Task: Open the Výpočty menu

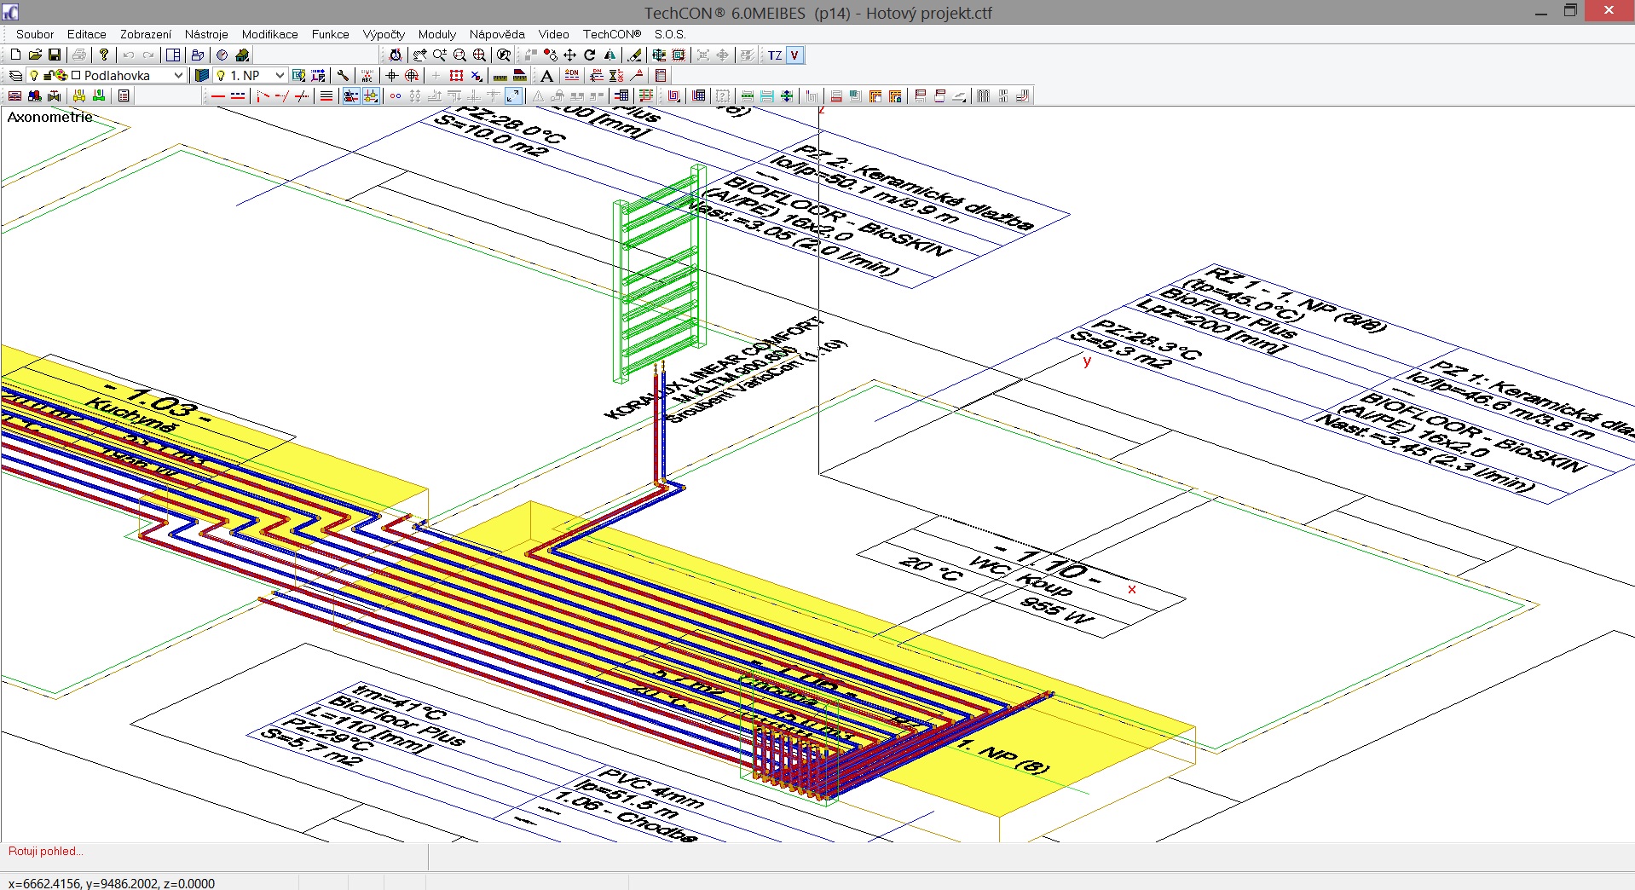Action: coord(383,34)
